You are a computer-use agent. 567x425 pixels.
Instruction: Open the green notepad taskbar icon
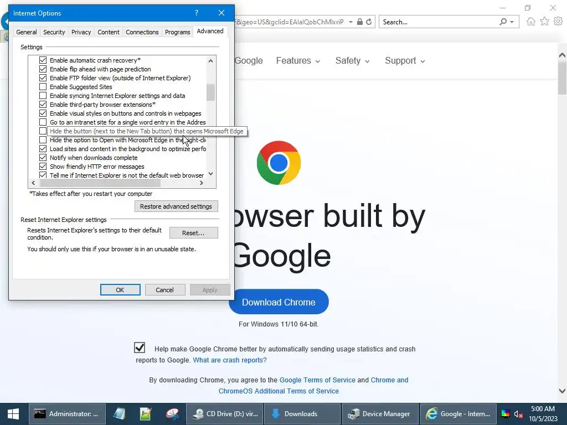pos(146,414)
